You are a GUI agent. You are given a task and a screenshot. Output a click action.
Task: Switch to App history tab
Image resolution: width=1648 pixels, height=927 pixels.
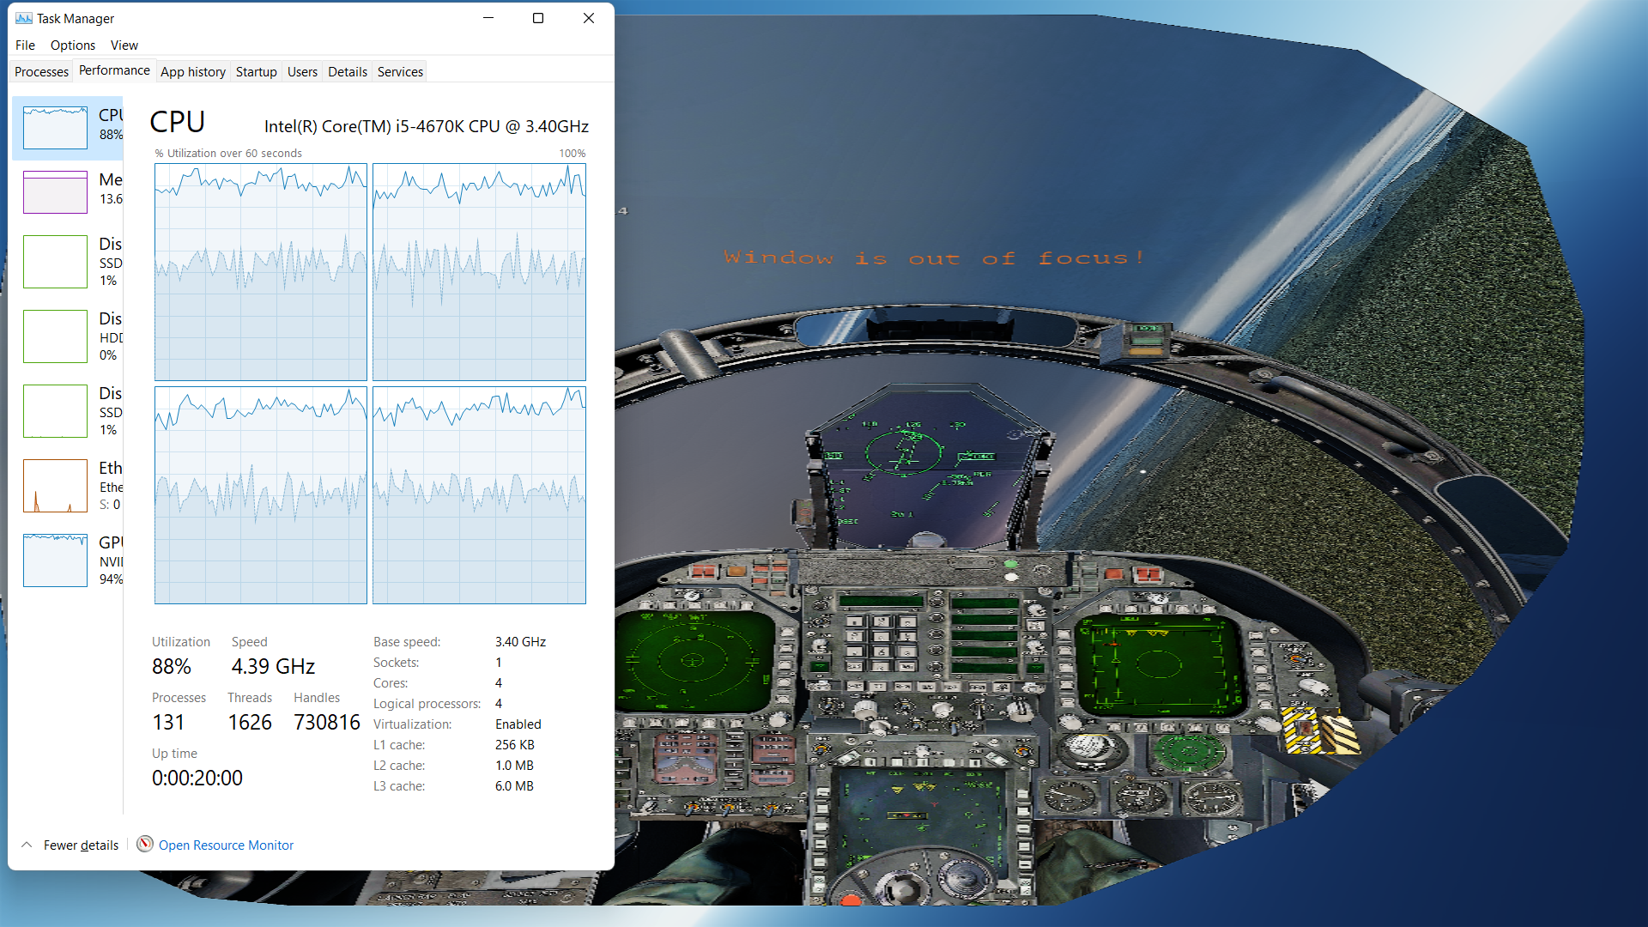pyautogui.click(x=193, y=72)
